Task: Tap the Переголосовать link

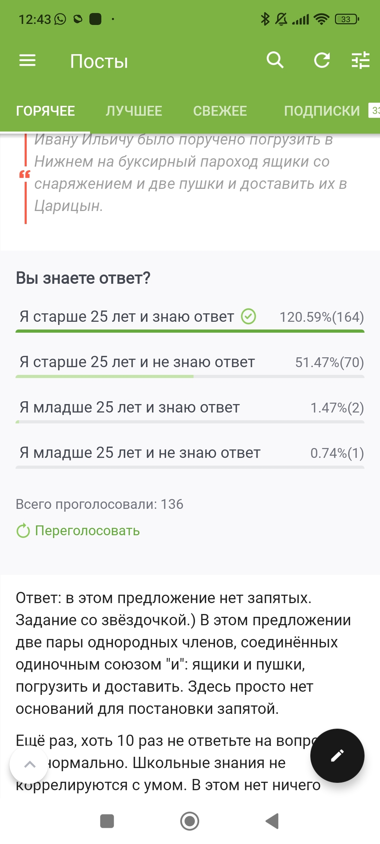Action: point(87,530)
